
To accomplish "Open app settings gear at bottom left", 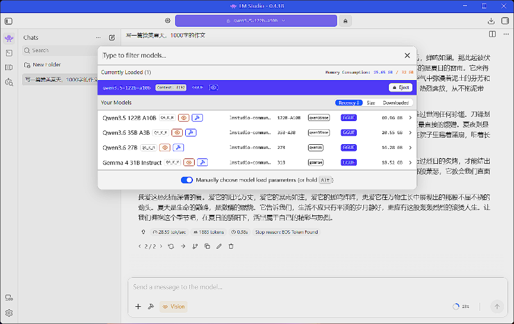I will (x=9, y=313).
